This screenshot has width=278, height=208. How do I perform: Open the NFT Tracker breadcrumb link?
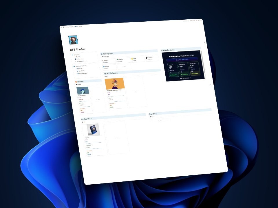(x=79, y=26)
